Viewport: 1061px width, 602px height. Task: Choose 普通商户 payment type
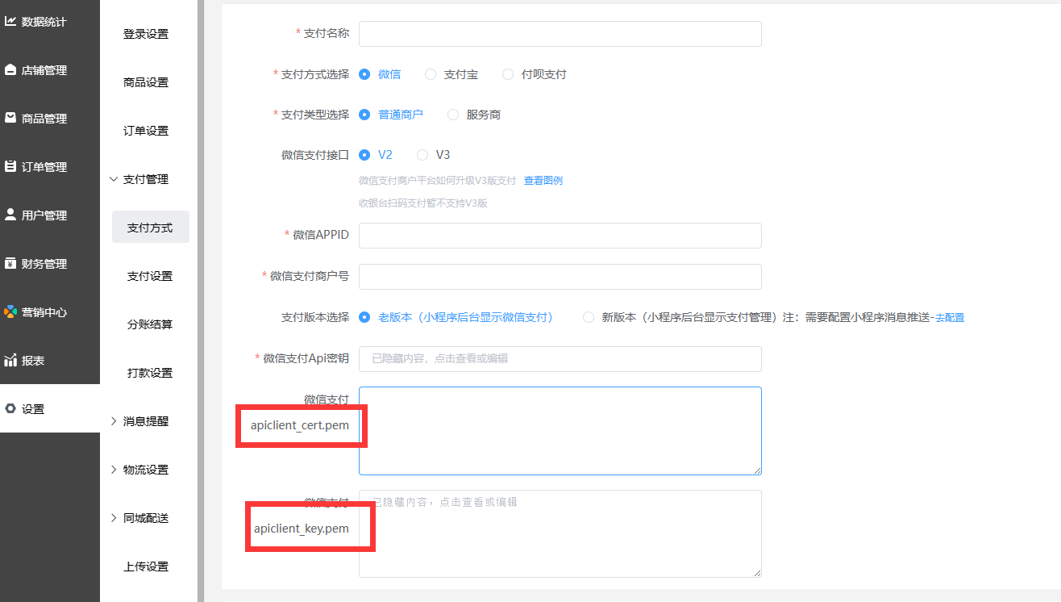point(364,115)
